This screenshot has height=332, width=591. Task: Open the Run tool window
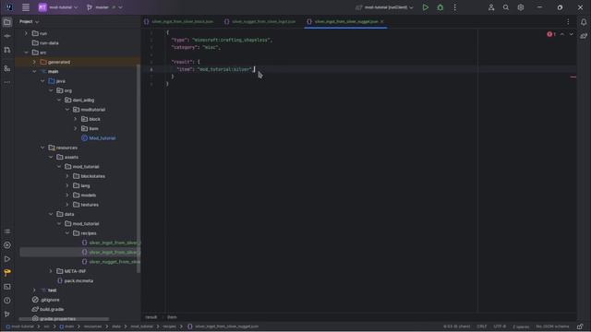(7, 259)
